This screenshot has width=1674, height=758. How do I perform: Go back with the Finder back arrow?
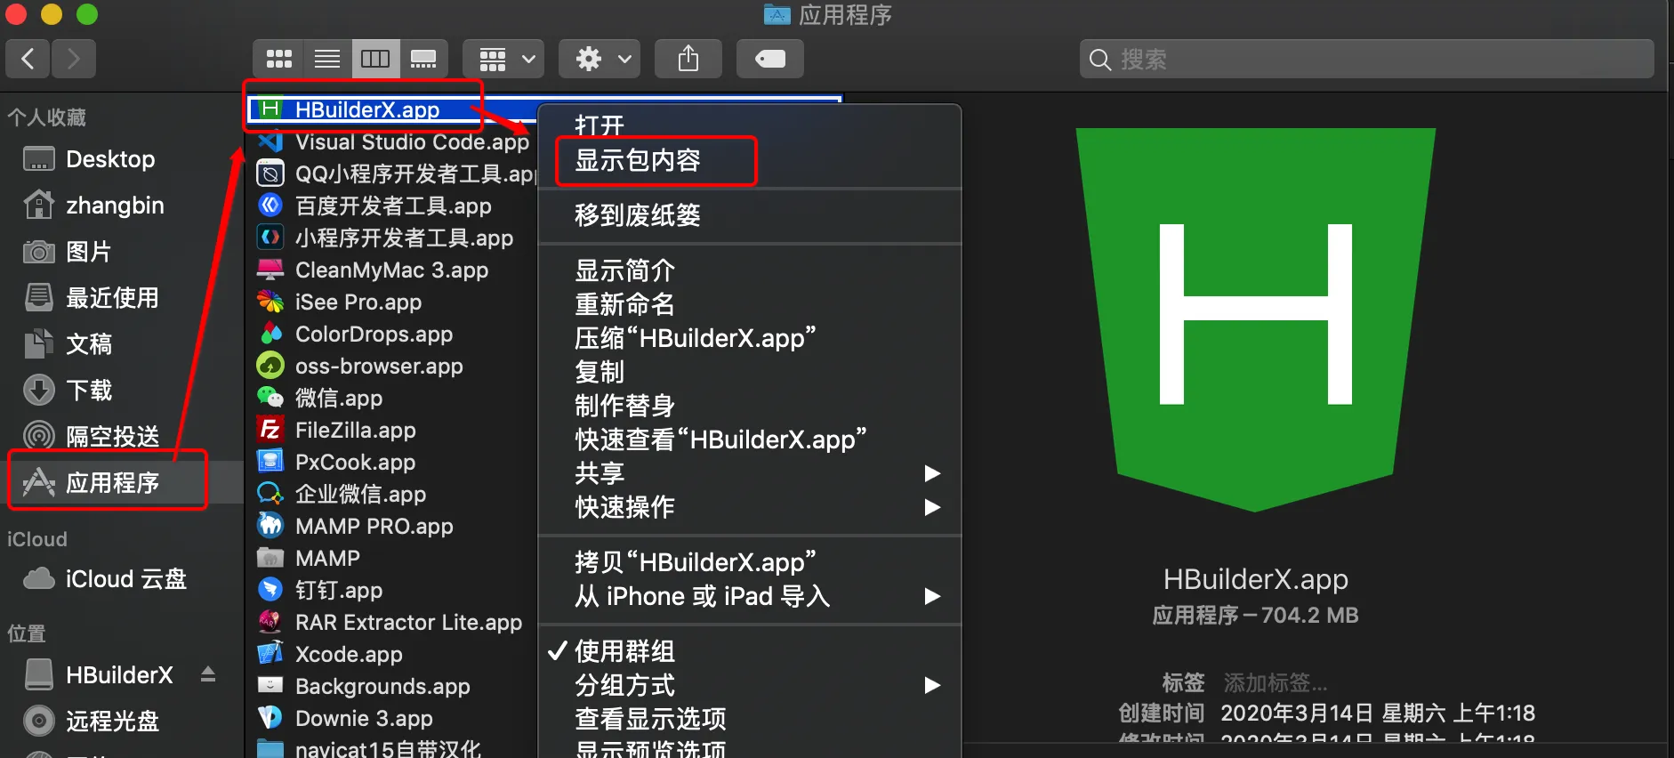click(x=28, y=59)
